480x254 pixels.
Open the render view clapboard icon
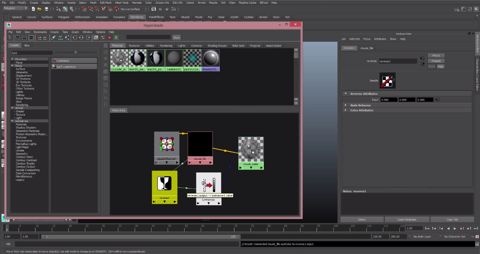coord(153,9)
